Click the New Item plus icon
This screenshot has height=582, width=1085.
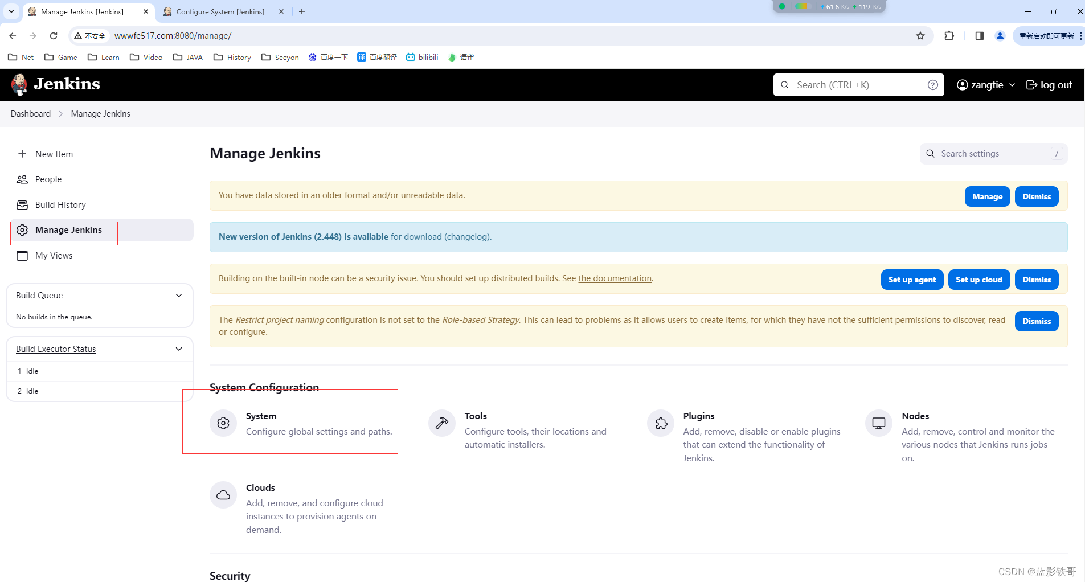(x=22, y=154)
